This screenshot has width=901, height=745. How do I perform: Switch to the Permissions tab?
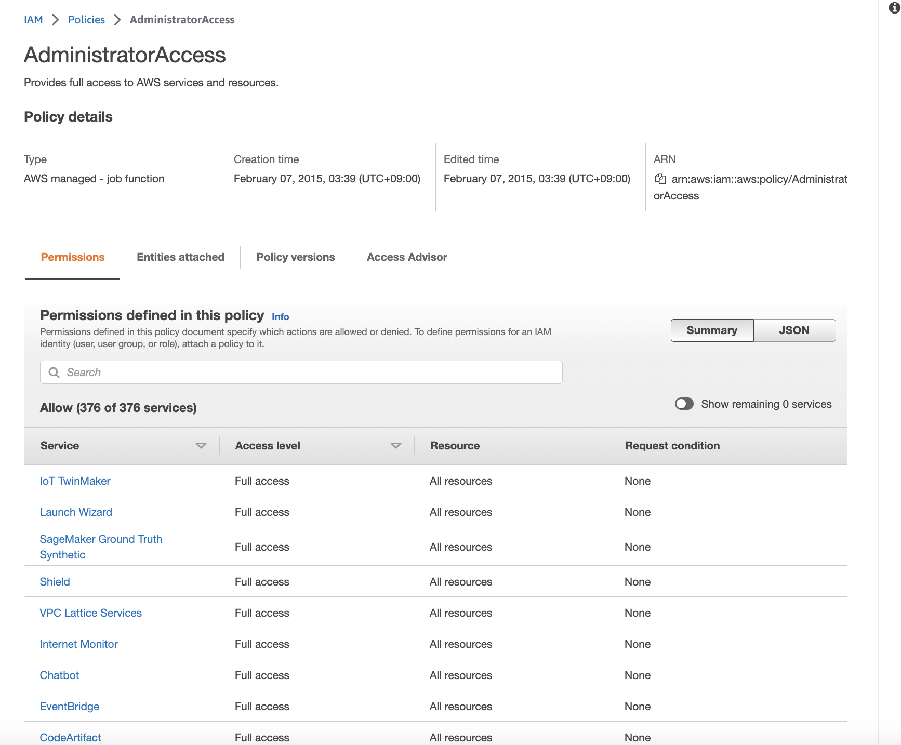coord(73,257)
